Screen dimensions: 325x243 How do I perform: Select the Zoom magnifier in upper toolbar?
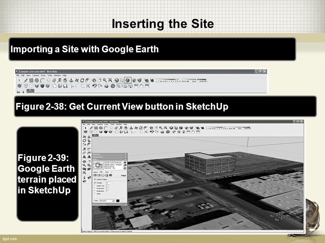click(x=105, y=80)
